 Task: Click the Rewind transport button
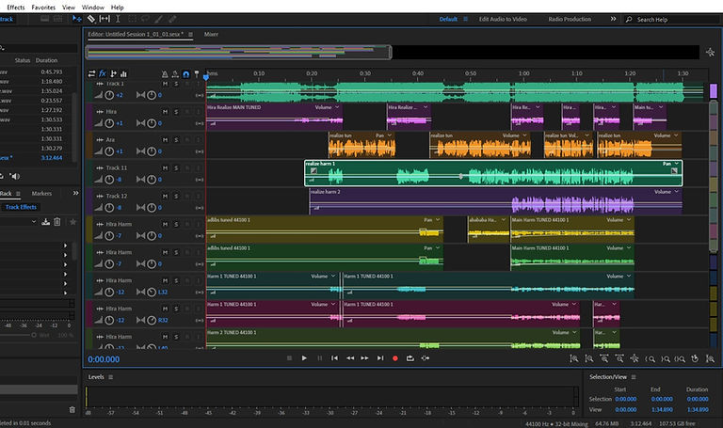click(x=350, y=358)
